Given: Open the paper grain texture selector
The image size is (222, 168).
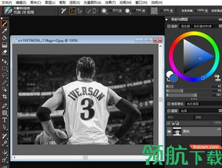Looking at the screenshot, I should click(x=154, y=11).
